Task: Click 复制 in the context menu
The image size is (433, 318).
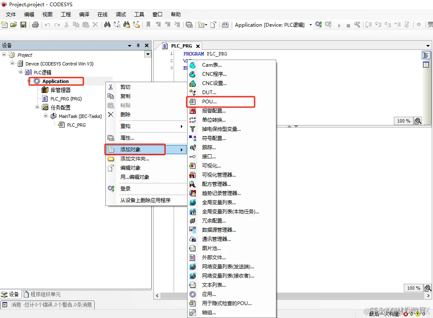Action: 146,96
